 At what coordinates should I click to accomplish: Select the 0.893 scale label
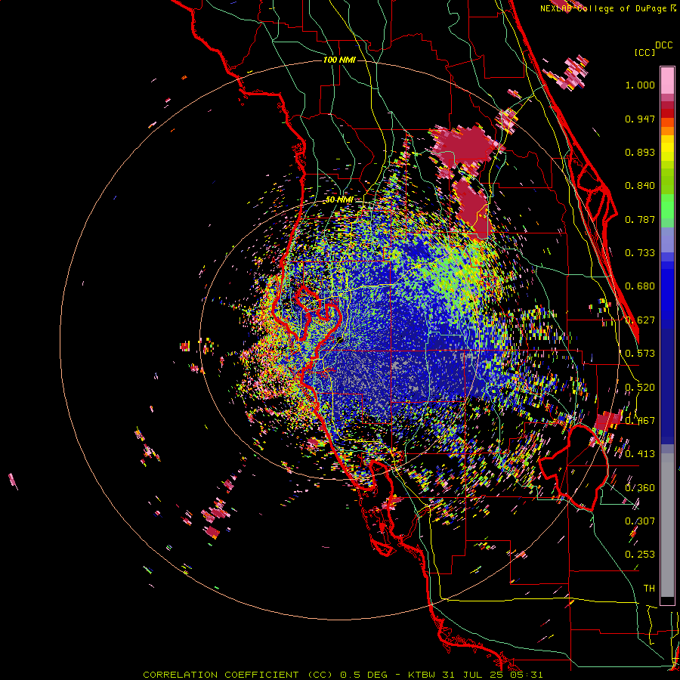point(640,152)
